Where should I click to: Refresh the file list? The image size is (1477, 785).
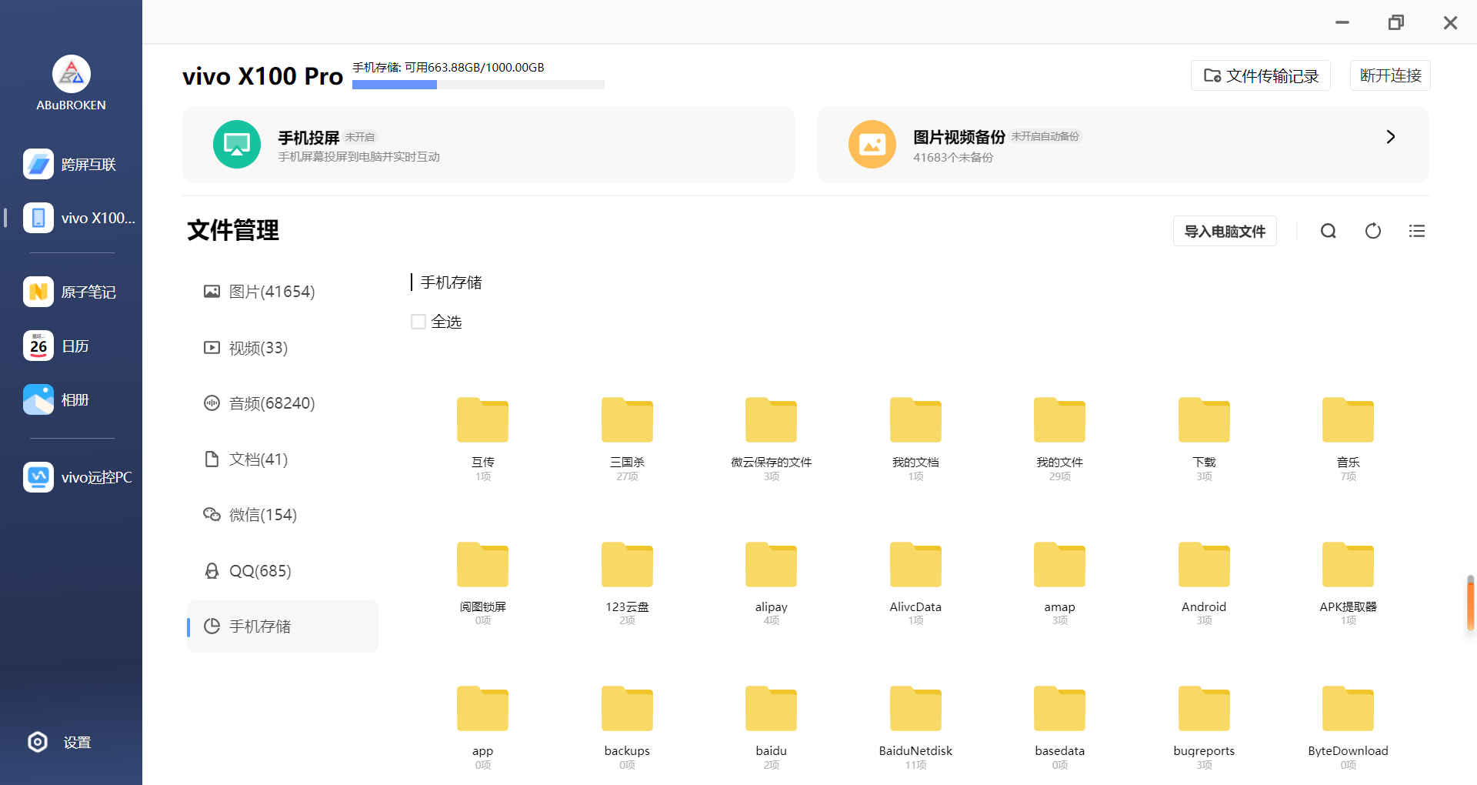[1373, 231]
